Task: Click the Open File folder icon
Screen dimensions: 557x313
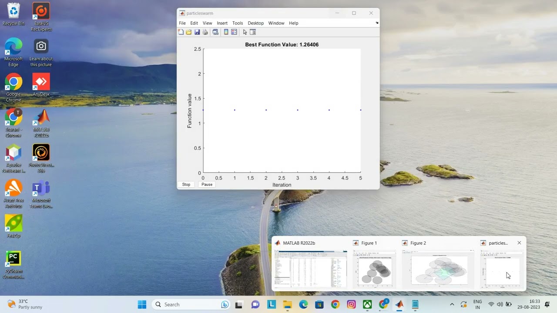Action: point(189,32)
